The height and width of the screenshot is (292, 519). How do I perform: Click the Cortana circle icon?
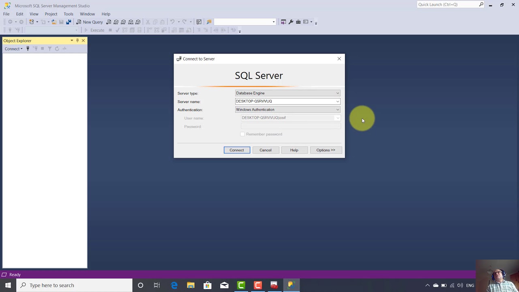(140, 285)
